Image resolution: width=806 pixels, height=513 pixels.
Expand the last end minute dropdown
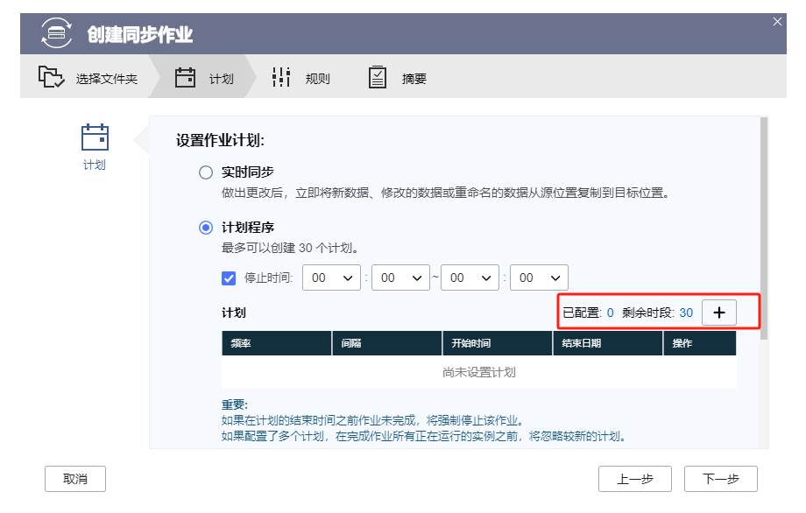(x=539, y=278)
